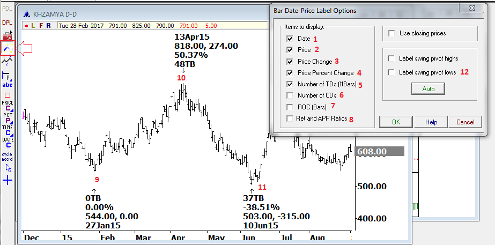495x245 pixels.
Task: Toggle the Price Change checkbox
Action: [x=290, y=61]
